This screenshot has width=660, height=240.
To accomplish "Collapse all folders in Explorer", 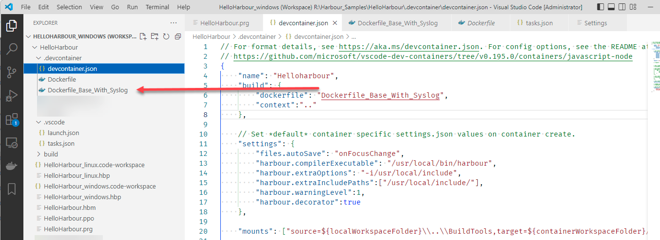I will (x=177, y=36).
